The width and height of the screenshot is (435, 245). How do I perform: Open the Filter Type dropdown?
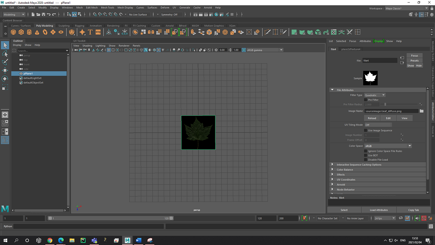pyautogui.click(x=375, y=95)
